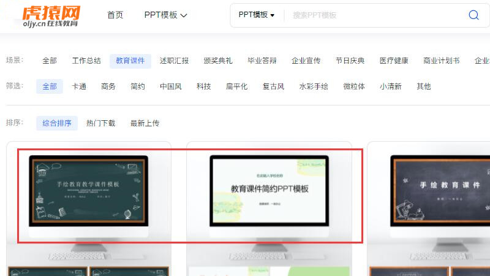This screenshot has width=490, height=276.
Task: Open the PPT模板 search category dropdown
Action: (x=256, y=15)
